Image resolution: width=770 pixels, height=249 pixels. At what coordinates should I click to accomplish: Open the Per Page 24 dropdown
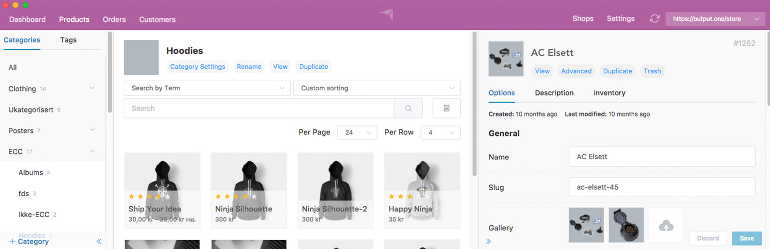[357, 132]
